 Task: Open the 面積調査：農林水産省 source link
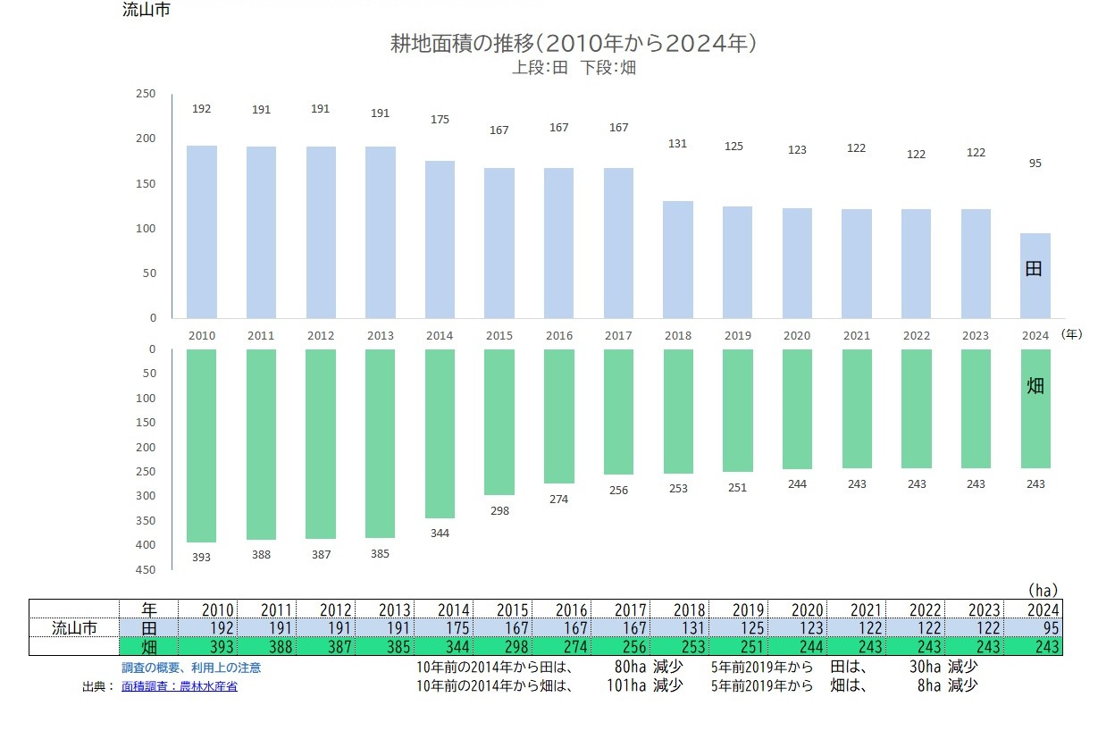[x=180, y=686]
